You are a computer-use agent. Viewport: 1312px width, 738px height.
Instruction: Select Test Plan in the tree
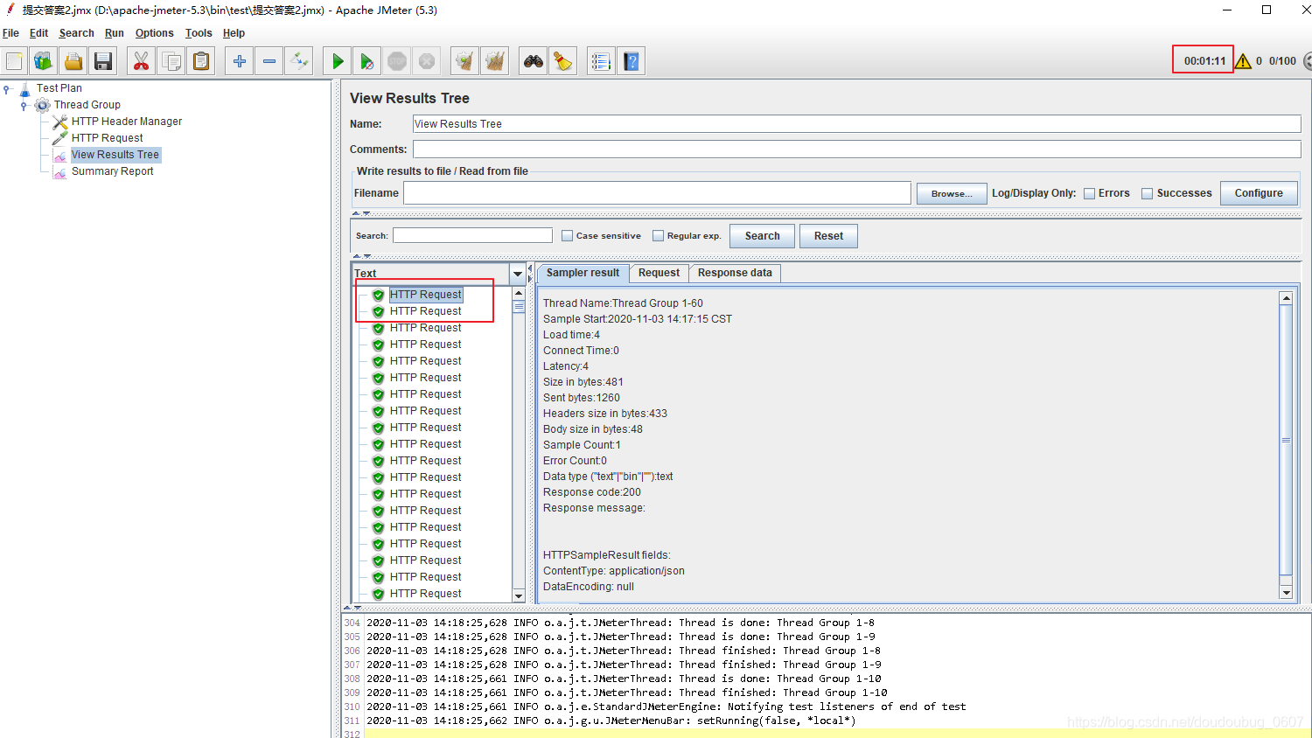pyautogui.click(x=59, y=88)
